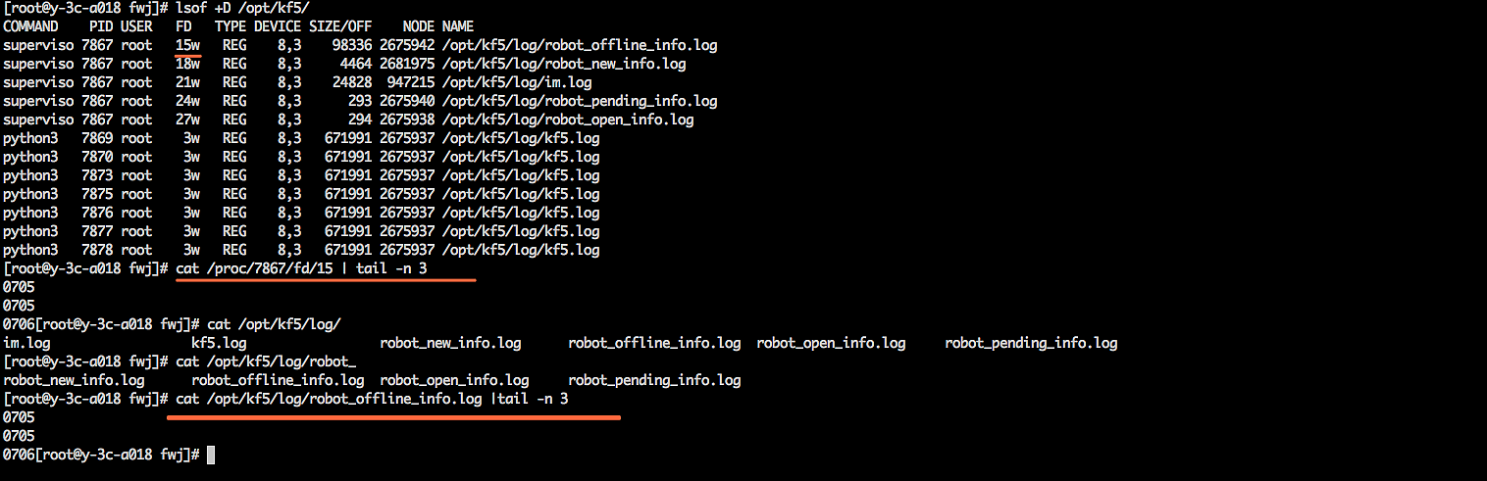Click the underlined 15w file descriptor value
The height and width of the screenshot is (481, 1487).
(x=187, y=45)
